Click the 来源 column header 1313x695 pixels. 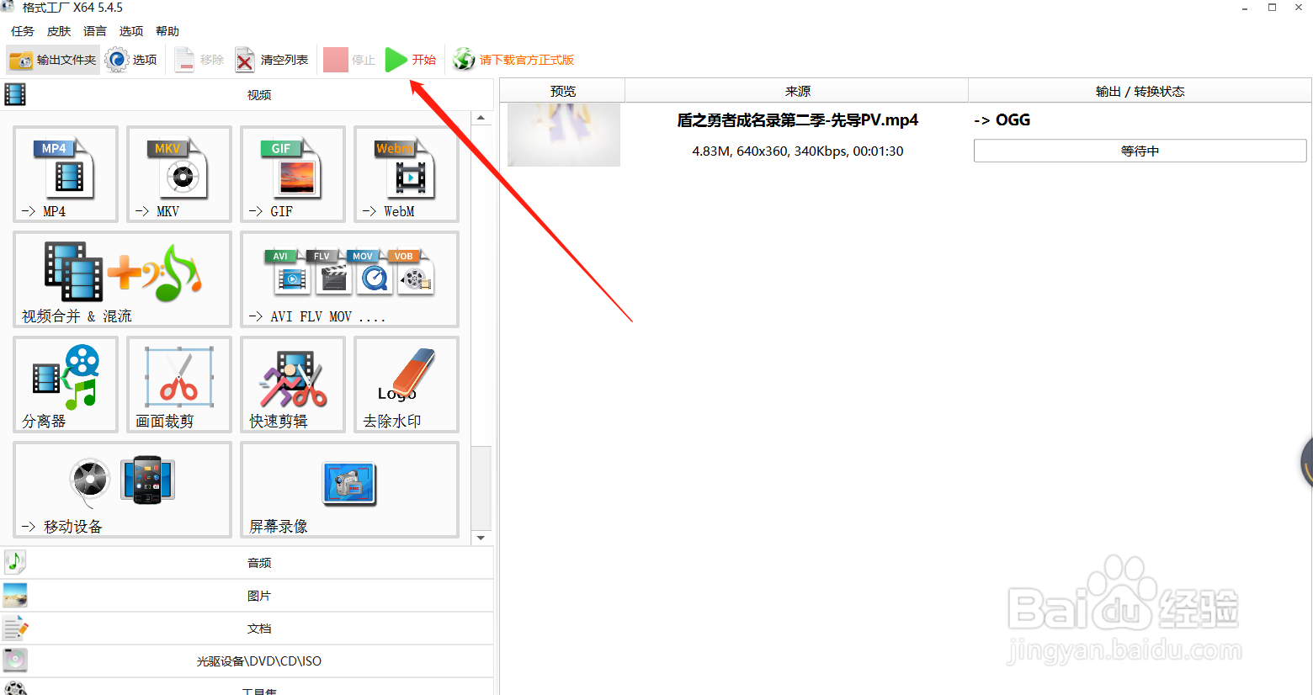(x=797, y=91)
